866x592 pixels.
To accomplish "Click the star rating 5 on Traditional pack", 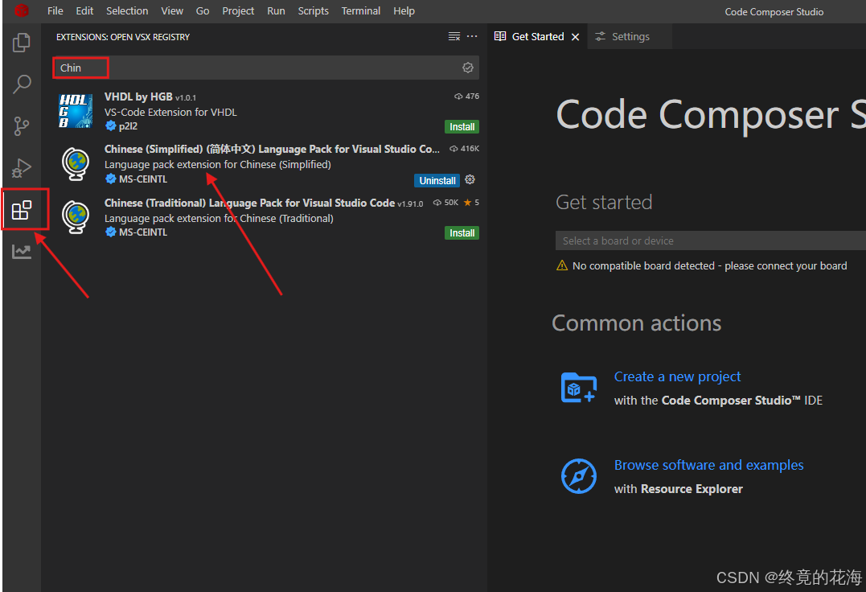I will pos(471,203).
